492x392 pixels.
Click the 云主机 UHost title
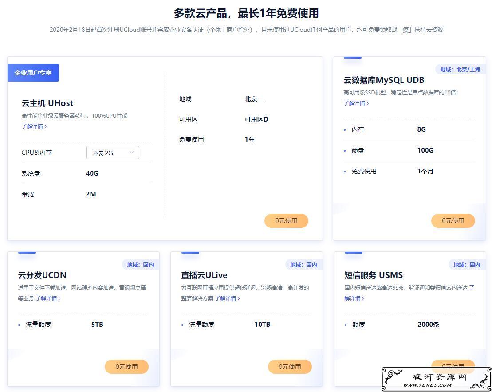(47, 103)
